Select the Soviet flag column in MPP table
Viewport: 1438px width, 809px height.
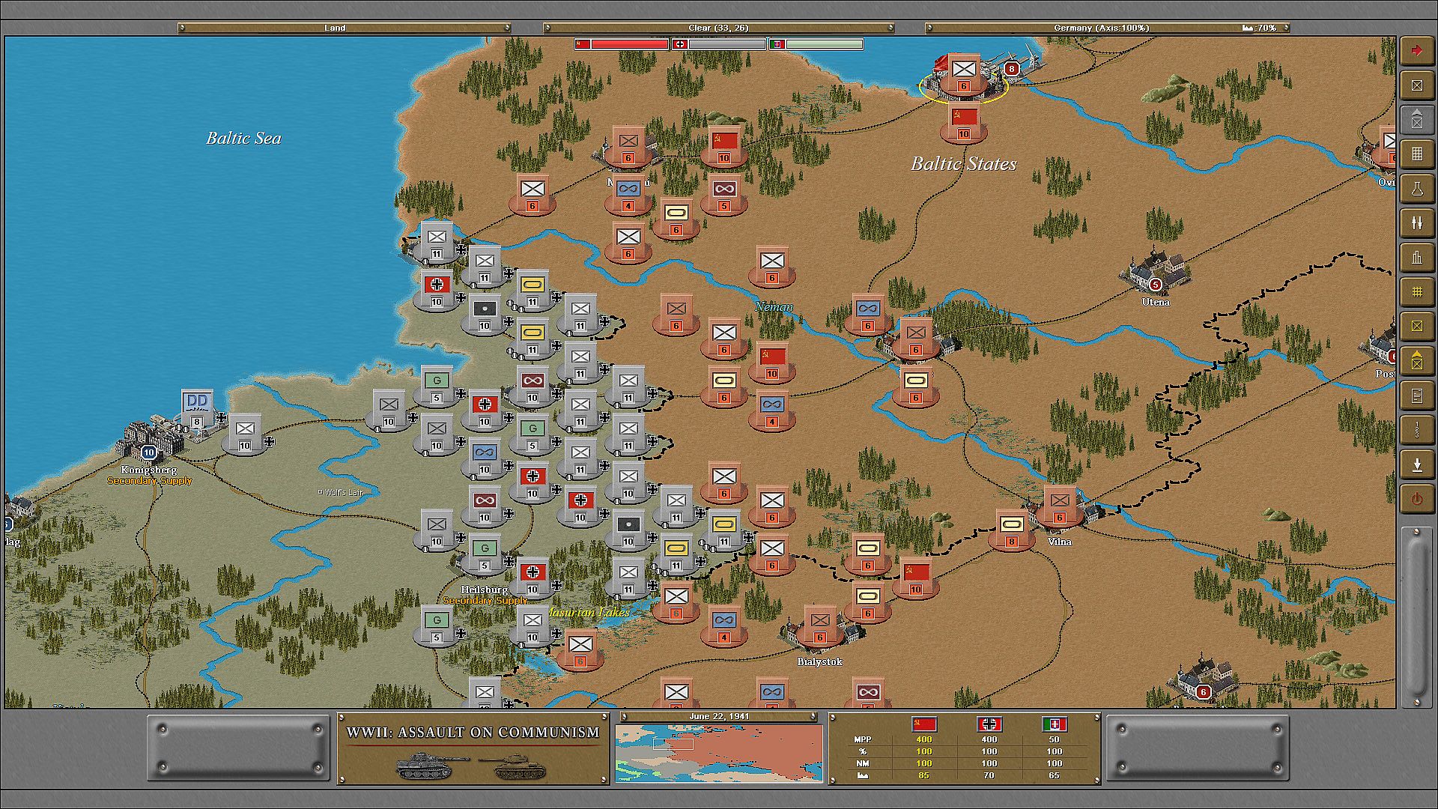click(923, 724)
